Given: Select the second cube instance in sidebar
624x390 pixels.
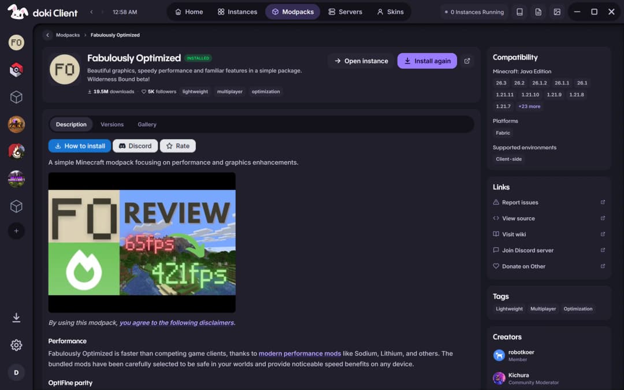Looking at the screenshot, I should click(16, 206).
